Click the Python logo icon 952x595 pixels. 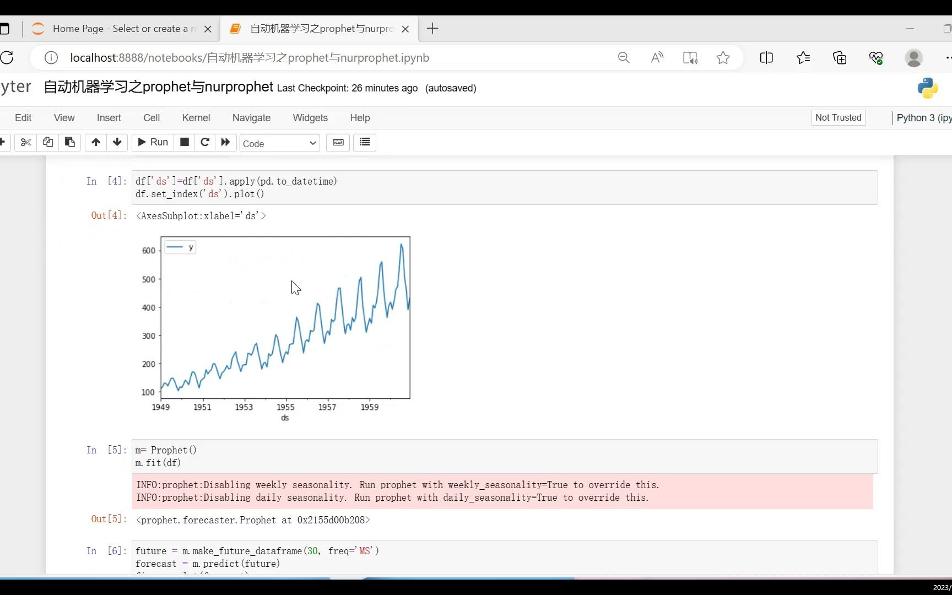click(x=927, y=88)
